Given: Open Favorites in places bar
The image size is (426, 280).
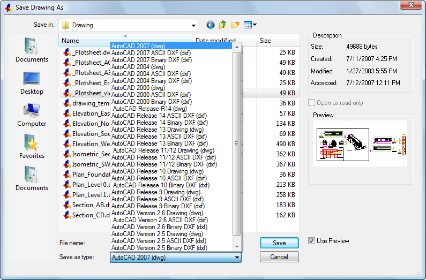Looking at the screenshot, I should point(32,147).
